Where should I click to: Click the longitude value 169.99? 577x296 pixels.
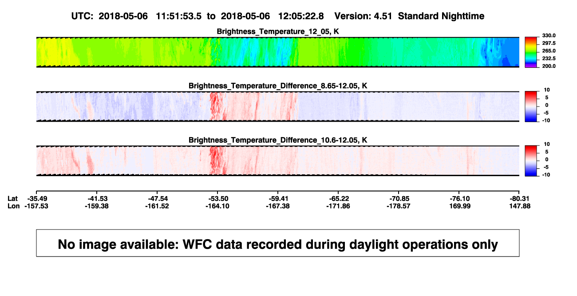pyautogui.click(x=459, y=206)
